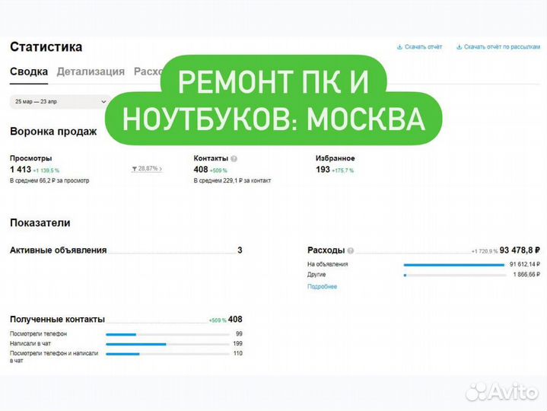Image resolution: width=547 pixels, height=411 pixels.
Task: Click 'Скачать отчёт по рассылкам' link
Action: tap(502, 46)
